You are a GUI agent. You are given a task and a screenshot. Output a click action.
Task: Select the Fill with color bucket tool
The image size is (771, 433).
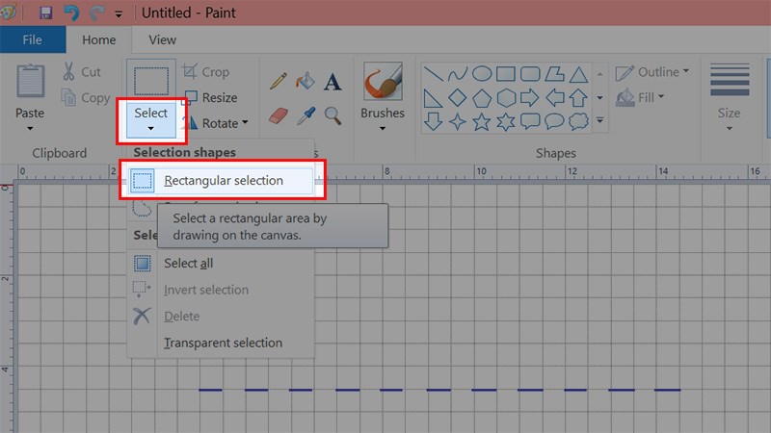point(306,81)
